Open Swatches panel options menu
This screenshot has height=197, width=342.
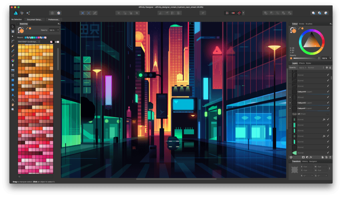(58, 24)
